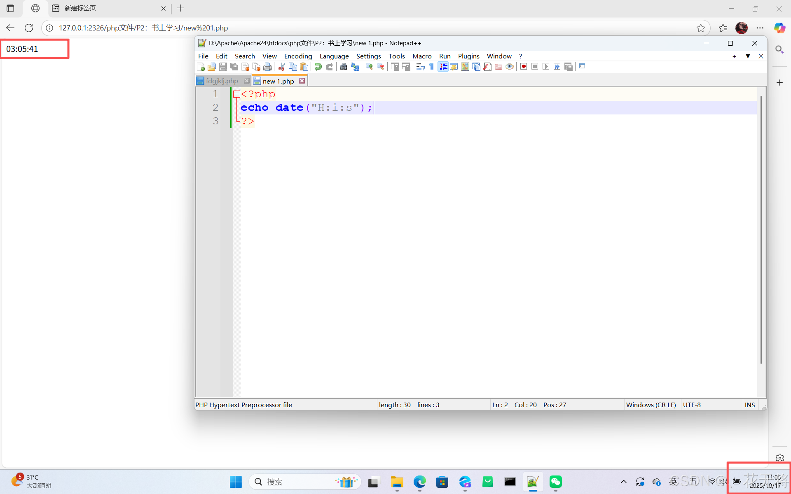The height and width of the screenshot is (494, 791).
Task: Click the Find binoculars icon
Action: click(343, 67)
